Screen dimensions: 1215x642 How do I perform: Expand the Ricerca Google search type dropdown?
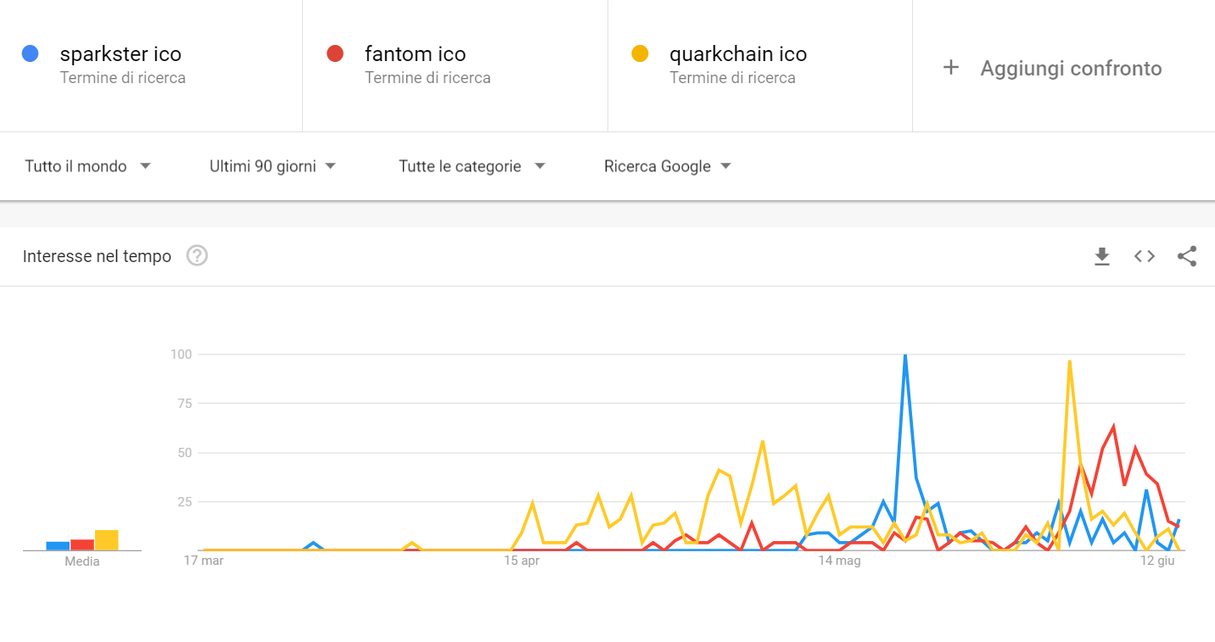click(x=667, y=166)
